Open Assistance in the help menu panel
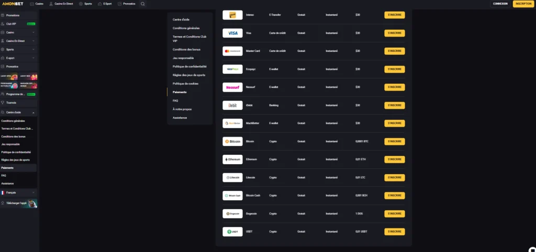 (x=180, y=118)
